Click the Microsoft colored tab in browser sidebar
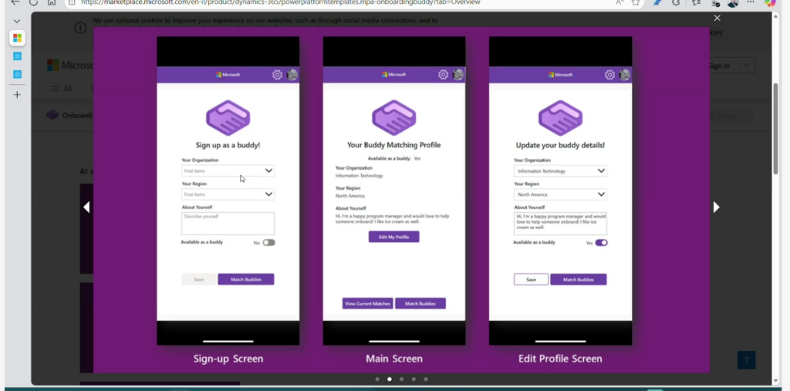 pyautogui.click(x=17, y=39)
